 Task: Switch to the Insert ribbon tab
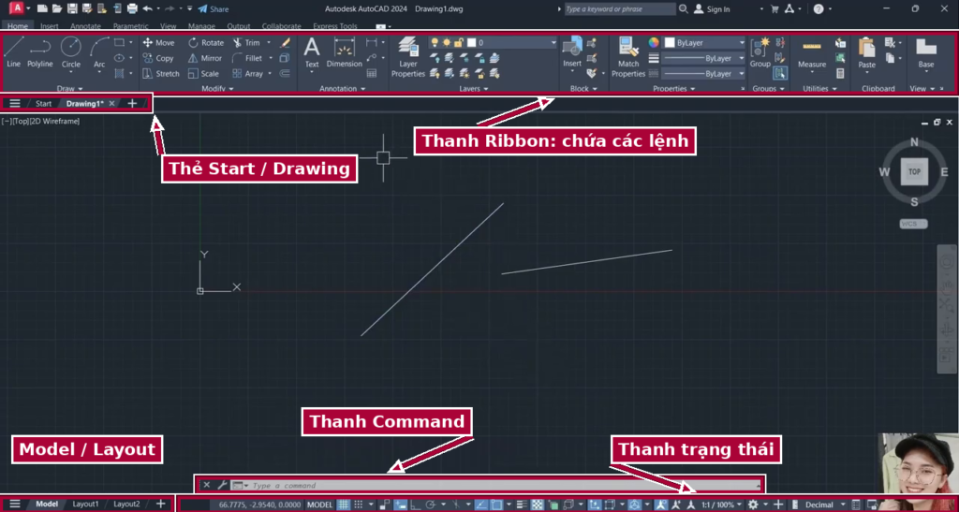click(49, 26)
